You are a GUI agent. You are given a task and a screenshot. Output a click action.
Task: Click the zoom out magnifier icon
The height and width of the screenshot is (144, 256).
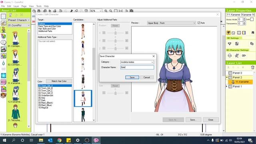pos(111,11)
